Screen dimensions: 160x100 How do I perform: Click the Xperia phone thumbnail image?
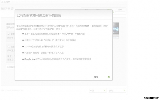tap(116, 29)
